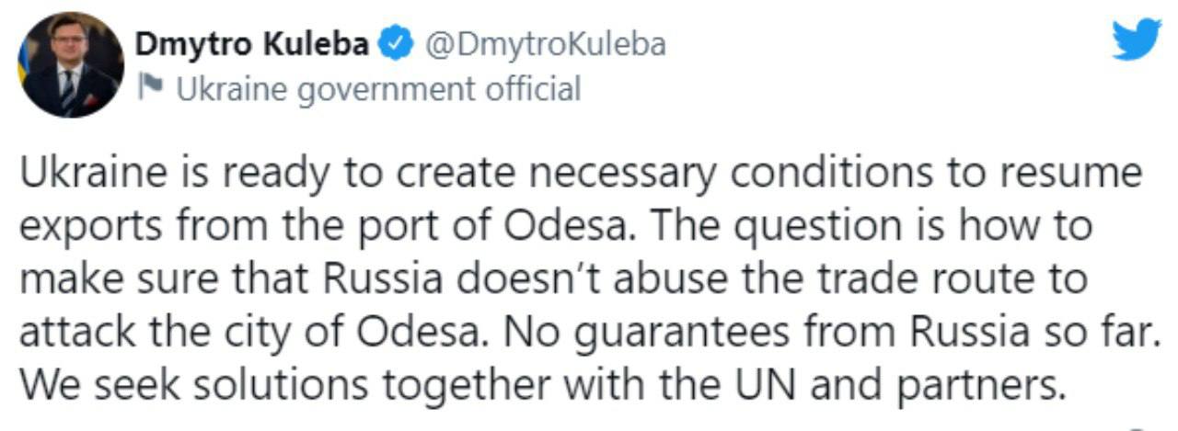Click the "Ukraine government official" label

pyautogui.click(x=377, y=89)
